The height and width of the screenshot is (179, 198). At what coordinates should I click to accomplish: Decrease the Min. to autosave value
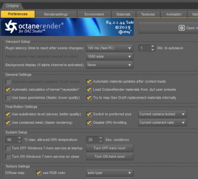click(x=153, y=50)
